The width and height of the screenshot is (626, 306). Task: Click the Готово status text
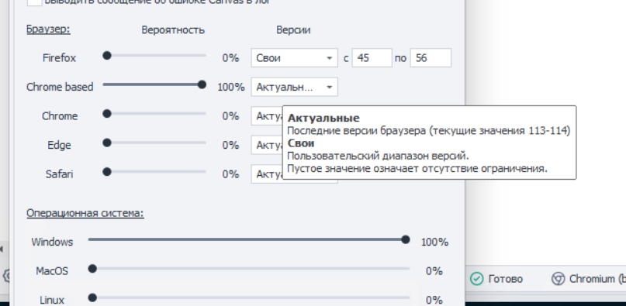point(506,279)
